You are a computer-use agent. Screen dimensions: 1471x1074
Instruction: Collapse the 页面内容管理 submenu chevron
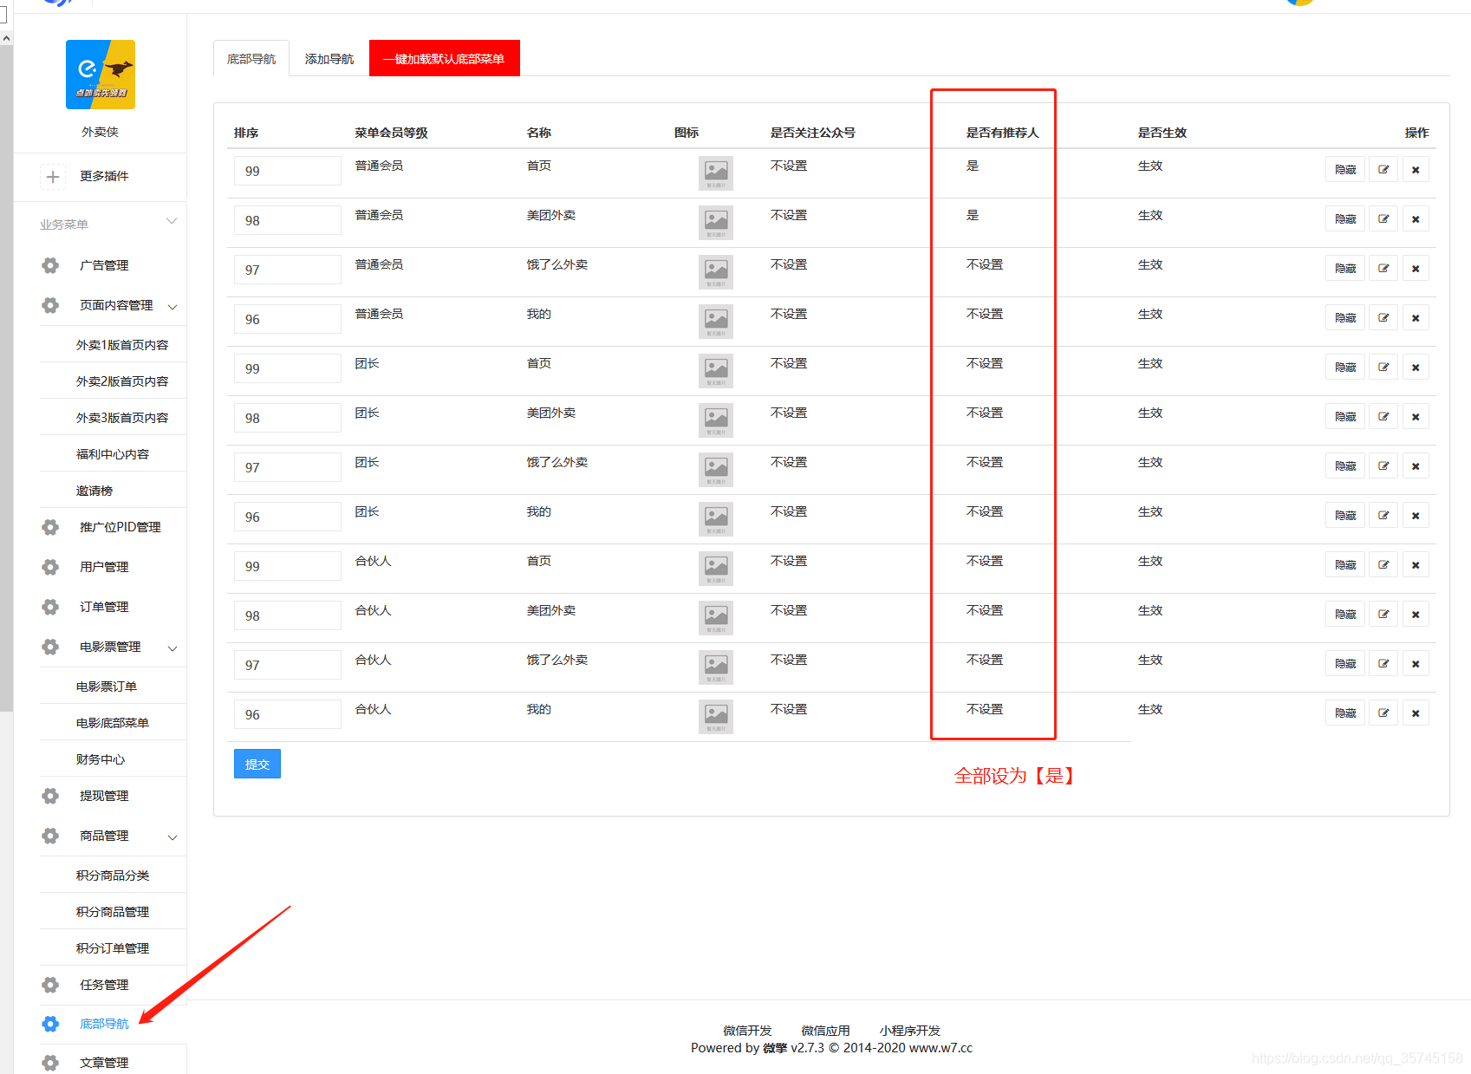point(172,307)
